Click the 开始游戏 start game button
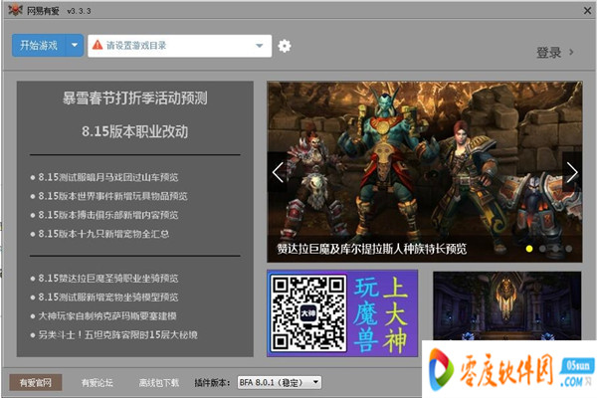The height and width of the screenshot is (398, 597). [39, 46]
